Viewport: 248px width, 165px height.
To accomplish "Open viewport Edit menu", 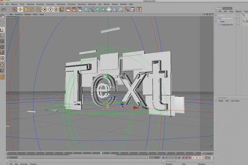I will (x=11, y=14).
